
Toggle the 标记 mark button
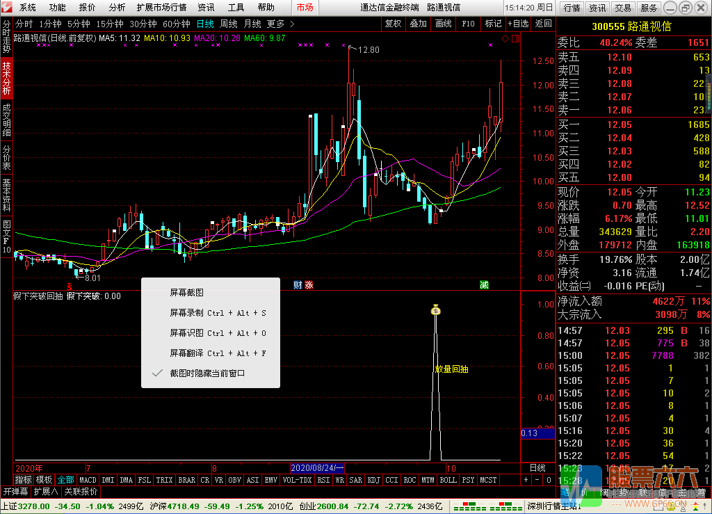493,24
